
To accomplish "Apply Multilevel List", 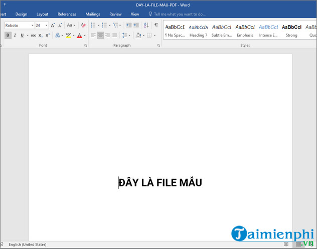I will pyautogui.click(x=115, y=25).
